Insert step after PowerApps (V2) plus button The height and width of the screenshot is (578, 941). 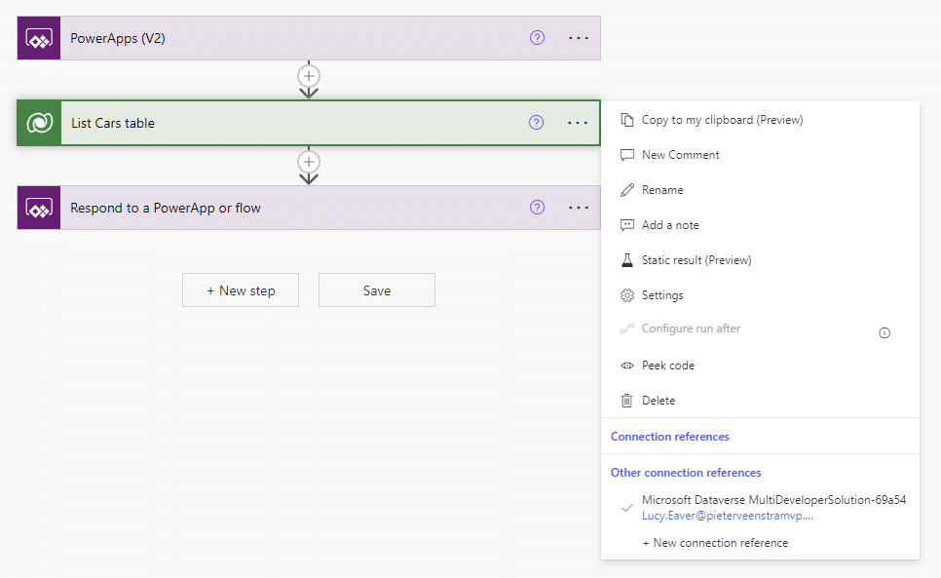pos(309,76)
